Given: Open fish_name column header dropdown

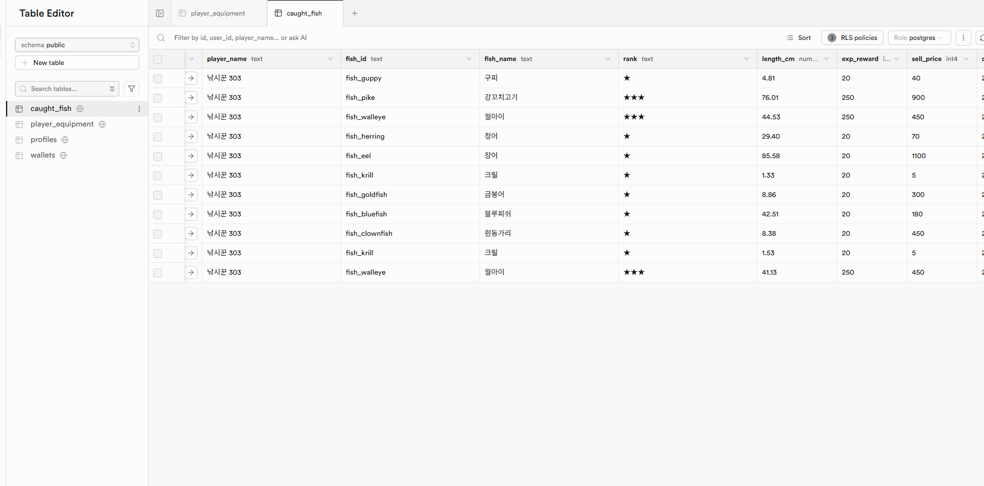Looking at the screenshot, I should click(608, 59).
